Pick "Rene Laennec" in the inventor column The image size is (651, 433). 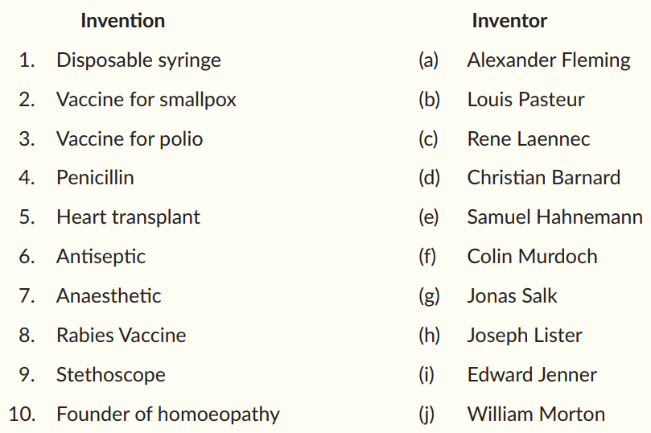click(528, 139)
